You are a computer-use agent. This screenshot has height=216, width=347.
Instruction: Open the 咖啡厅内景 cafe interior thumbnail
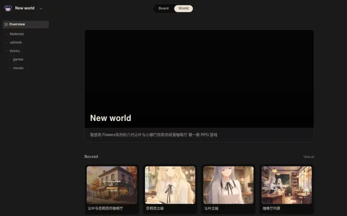[287, 185]
